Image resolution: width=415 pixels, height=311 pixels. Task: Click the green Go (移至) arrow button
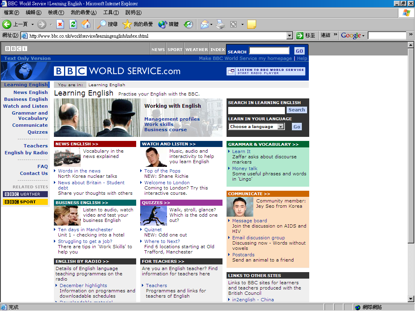[299, 36]
